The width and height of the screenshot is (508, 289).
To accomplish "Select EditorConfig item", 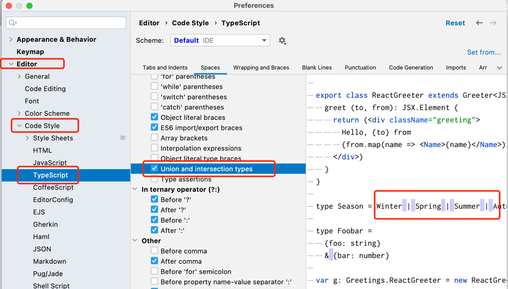I will (53, 200).
